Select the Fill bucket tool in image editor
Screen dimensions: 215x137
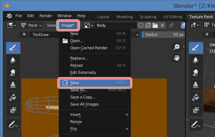(13, 97)
